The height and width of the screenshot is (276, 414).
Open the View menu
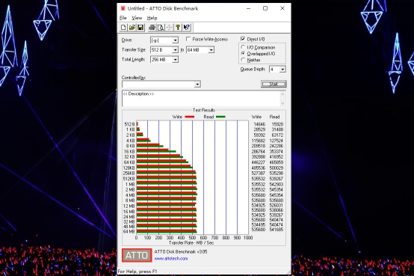pos(137,18)
